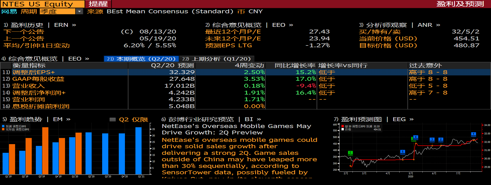The height and width of the screenshot is (185, 491).
Task: Click 买/持有/卖 label
Action: point(380,32)
